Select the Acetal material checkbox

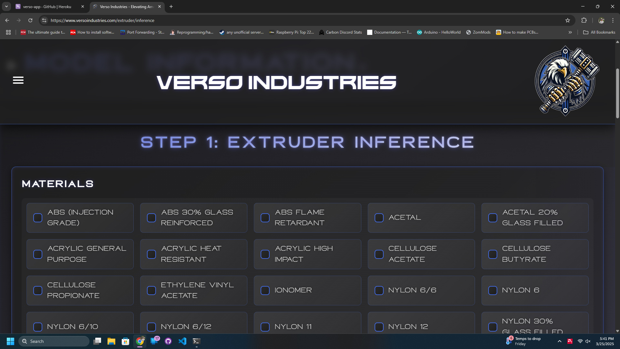(x=379, y=218)
